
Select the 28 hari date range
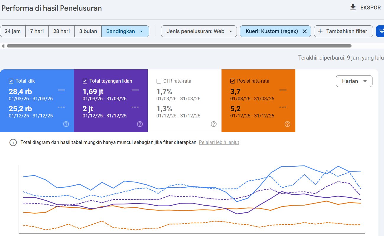(x=61, y=31)
